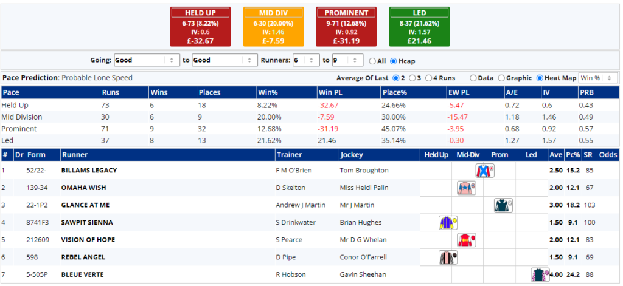Click Omaha Wish jockey silks icon

click(x=466, y=188)
